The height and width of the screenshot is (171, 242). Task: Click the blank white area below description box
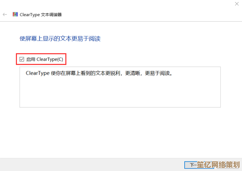click(120, 133)
